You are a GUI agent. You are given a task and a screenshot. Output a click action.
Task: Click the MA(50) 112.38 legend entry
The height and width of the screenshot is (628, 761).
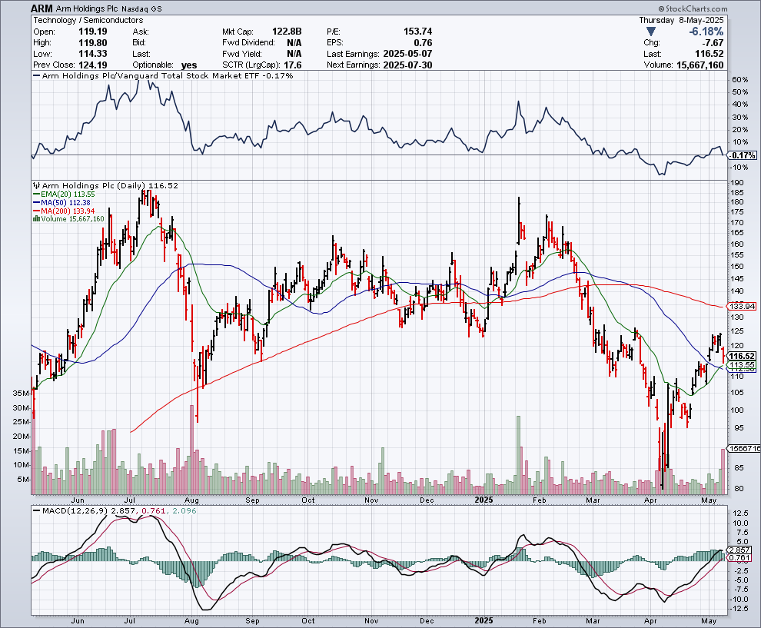click(x=61, y=202)
